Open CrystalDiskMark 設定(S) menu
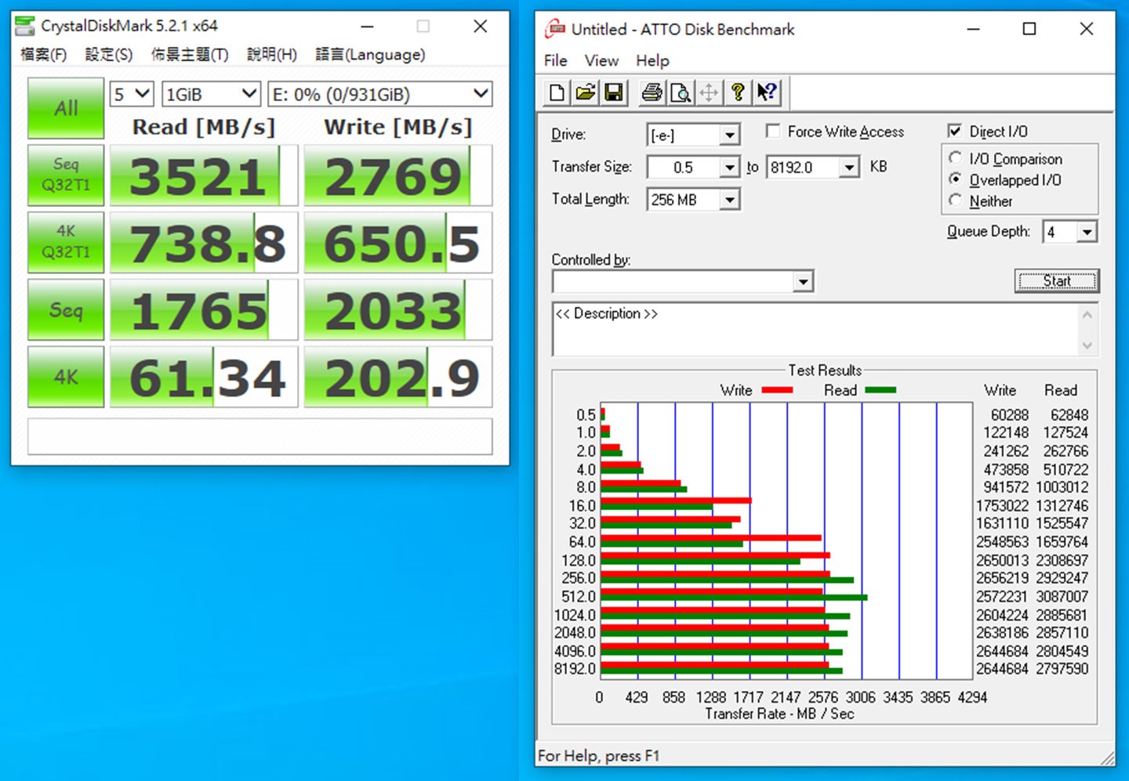 click(109, 54)
